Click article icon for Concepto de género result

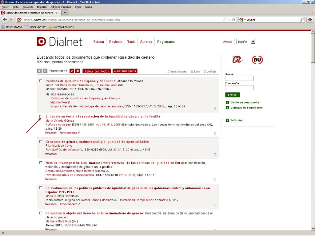pyautogui.click(x=215, y=155)
